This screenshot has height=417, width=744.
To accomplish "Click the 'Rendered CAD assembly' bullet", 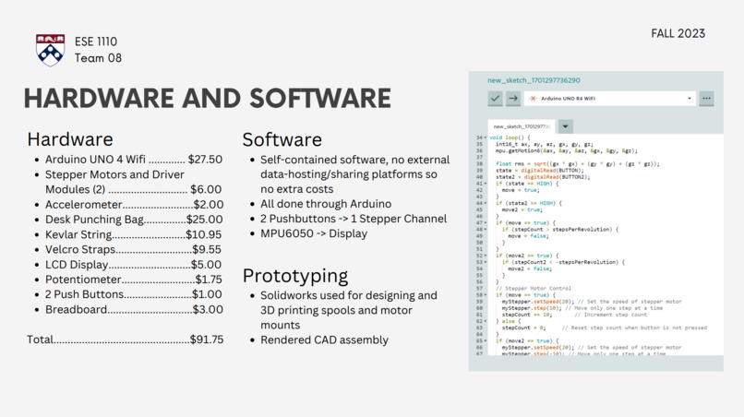I will coord(324,340).
